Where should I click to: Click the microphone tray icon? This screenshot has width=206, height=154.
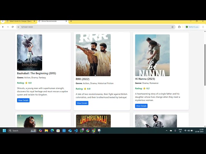[x=175, y=131]
